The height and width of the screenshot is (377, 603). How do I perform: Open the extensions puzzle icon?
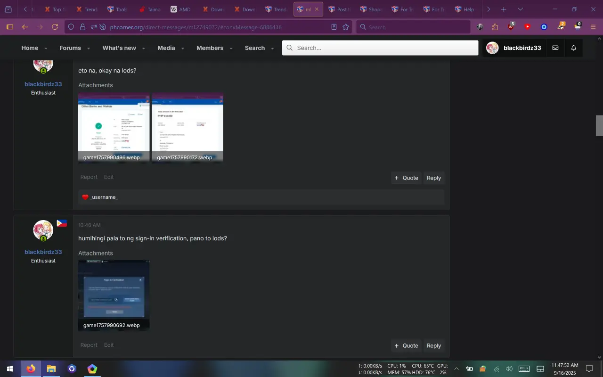495,27
